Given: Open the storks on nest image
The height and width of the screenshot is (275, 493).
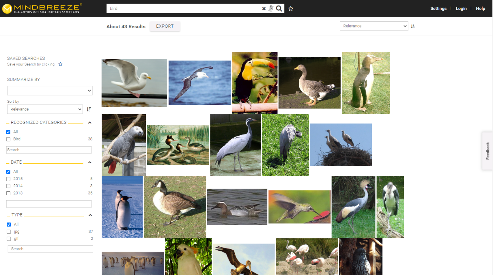Looking at the screenshot, I should point(341,145).
